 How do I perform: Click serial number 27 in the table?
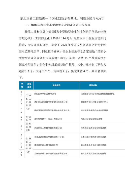tap(22, 153)
